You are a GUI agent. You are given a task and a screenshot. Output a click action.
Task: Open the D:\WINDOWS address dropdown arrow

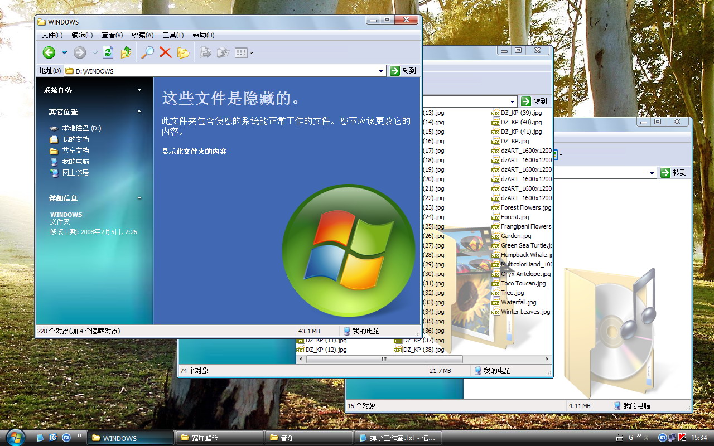pos(382,71)
